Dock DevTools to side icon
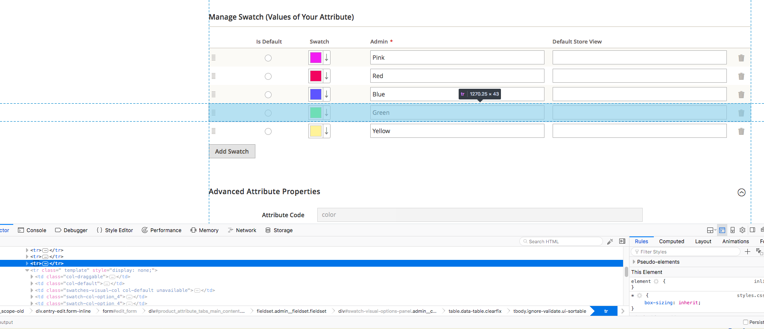The image size is (764, 329). coord(752,230)
